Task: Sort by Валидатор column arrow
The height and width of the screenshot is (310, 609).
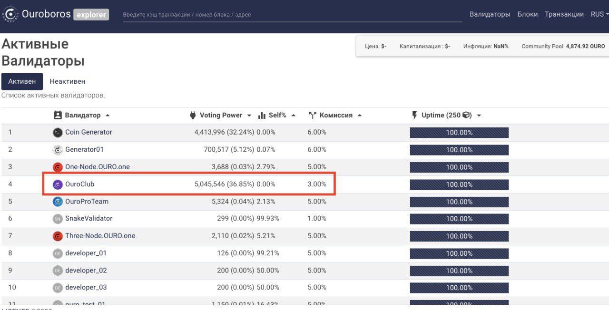Action: [108, 116]
